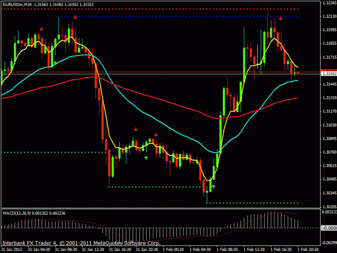Click time axis label 31 Jan 12:30
Viewport: 337px width, 253px height.
tap(93, 249)
